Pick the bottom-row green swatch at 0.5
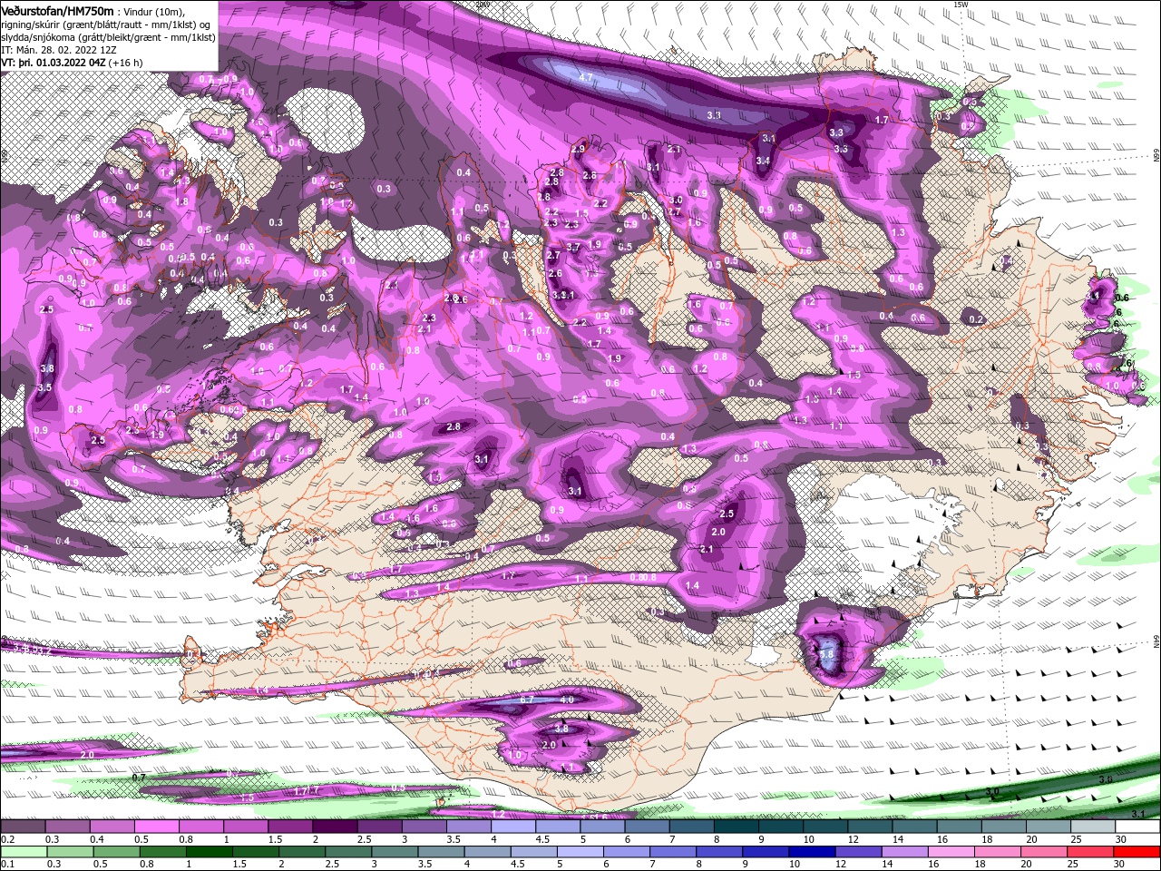The width and height of the screenshot is (1161, 871). click(116, 852)
